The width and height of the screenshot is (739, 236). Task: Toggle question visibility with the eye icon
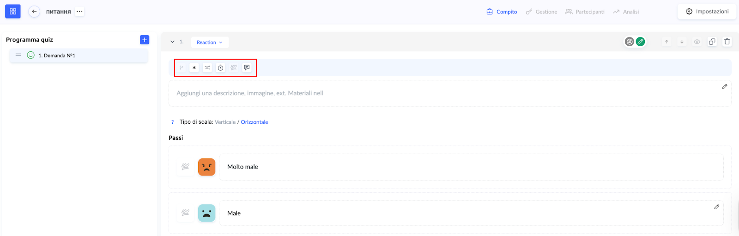point(697,42)
